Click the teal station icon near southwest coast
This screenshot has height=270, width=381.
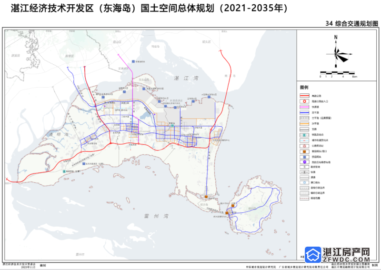point(64,171)
